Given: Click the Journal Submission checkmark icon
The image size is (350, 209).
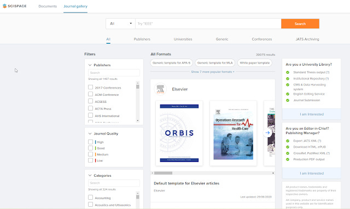Looking at the screenshot, I should (x=288, y=100).
